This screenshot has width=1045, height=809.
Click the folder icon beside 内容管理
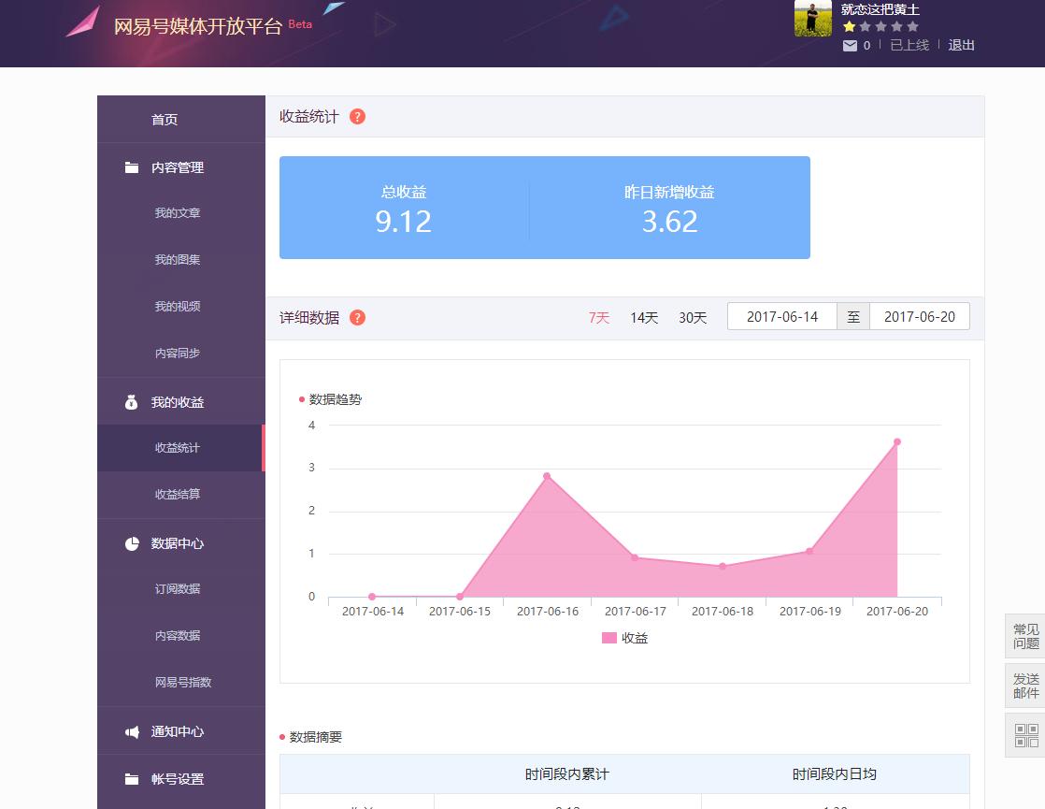[131, 167]
